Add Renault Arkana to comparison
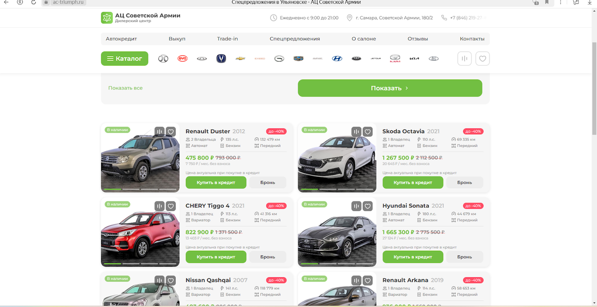The width and height of the screenshot is (597, 307). click(x=356, y=280)
